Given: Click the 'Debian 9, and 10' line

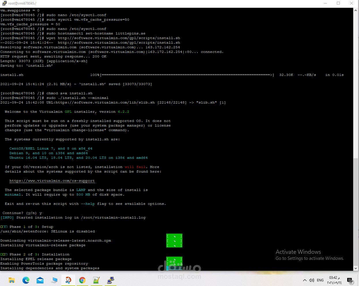Looking at the screenshot, I should point(49,153).
